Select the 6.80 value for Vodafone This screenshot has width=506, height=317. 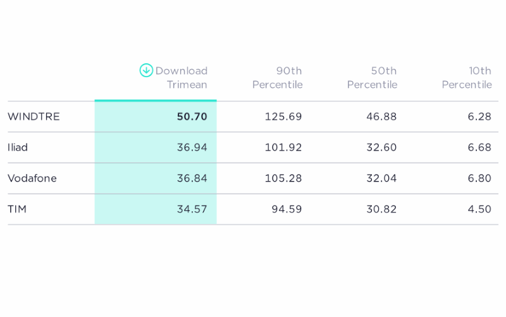point(479,178)
